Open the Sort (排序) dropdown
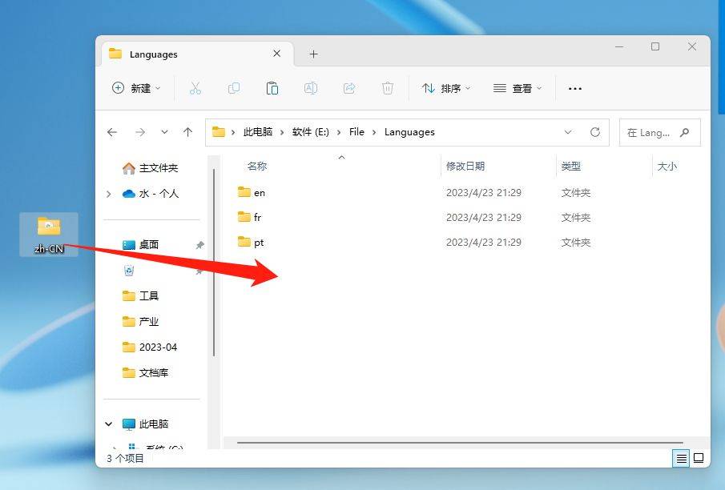 pyautogui.click(x=446, y=88)
